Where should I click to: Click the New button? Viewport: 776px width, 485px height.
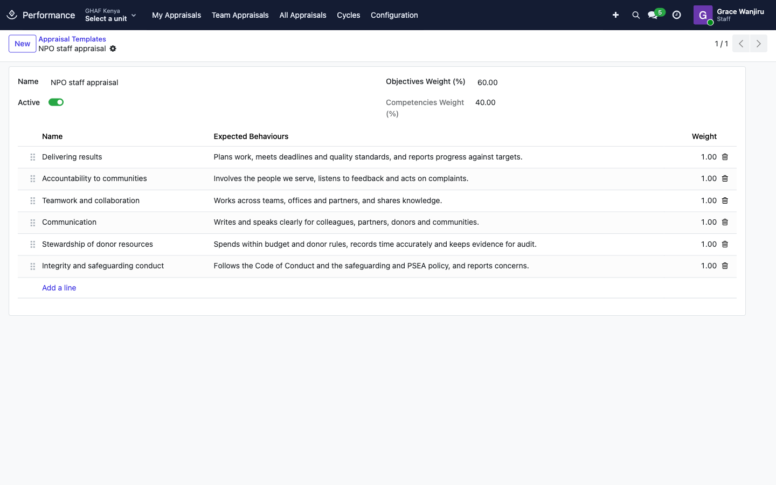pyautogui.click(x=23, y=44)
